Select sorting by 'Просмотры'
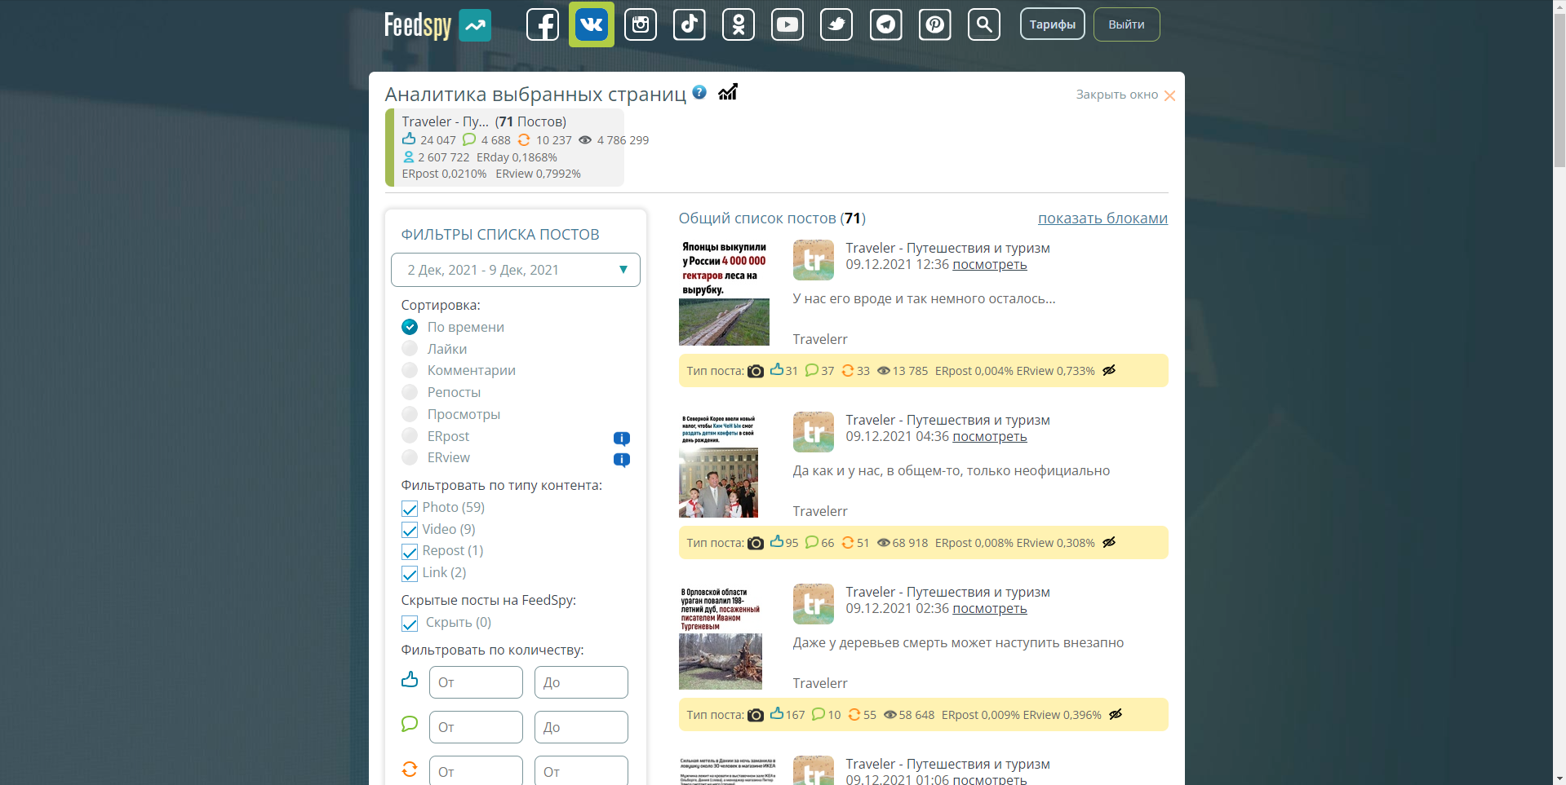This screenshot has width=1566, height=785. coord(451,414)
